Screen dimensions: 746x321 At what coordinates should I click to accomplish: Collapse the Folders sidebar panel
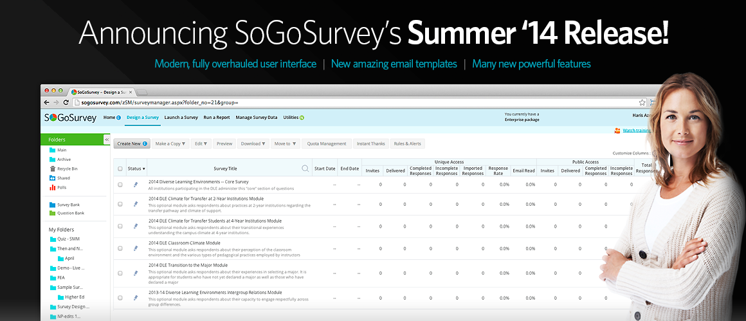(106, 140)
